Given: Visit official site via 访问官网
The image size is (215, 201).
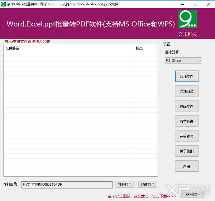Looking at the screenshot, I should tap(192, 194).
